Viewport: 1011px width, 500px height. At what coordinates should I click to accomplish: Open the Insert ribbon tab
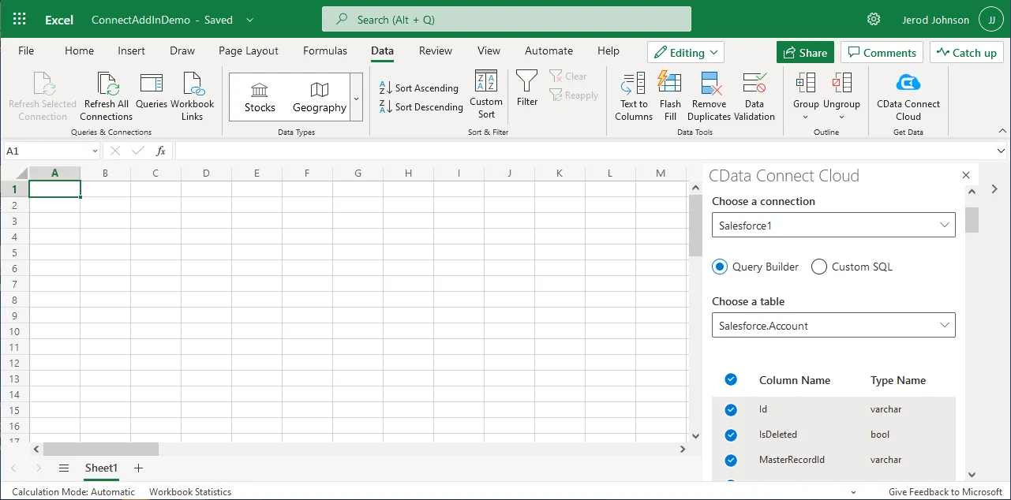(x=131, y=50)
